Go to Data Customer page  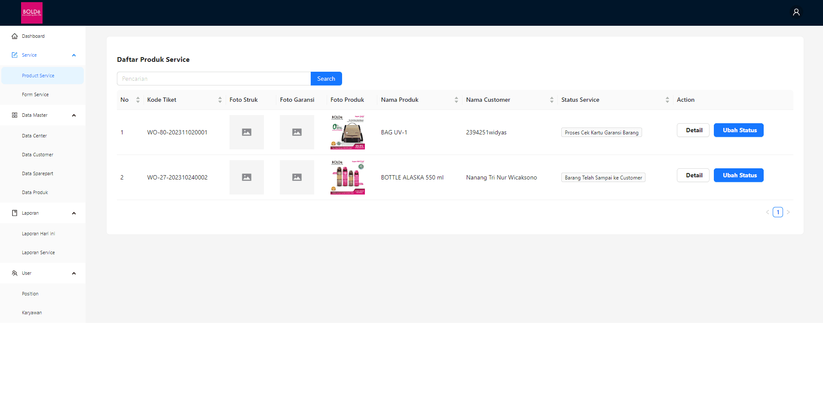(38, 155)
